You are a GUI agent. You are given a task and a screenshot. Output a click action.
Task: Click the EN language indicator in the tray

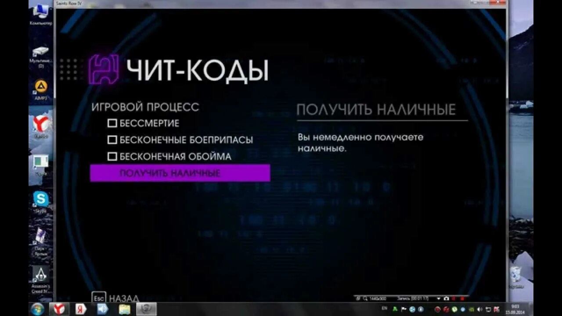[385, 309]
